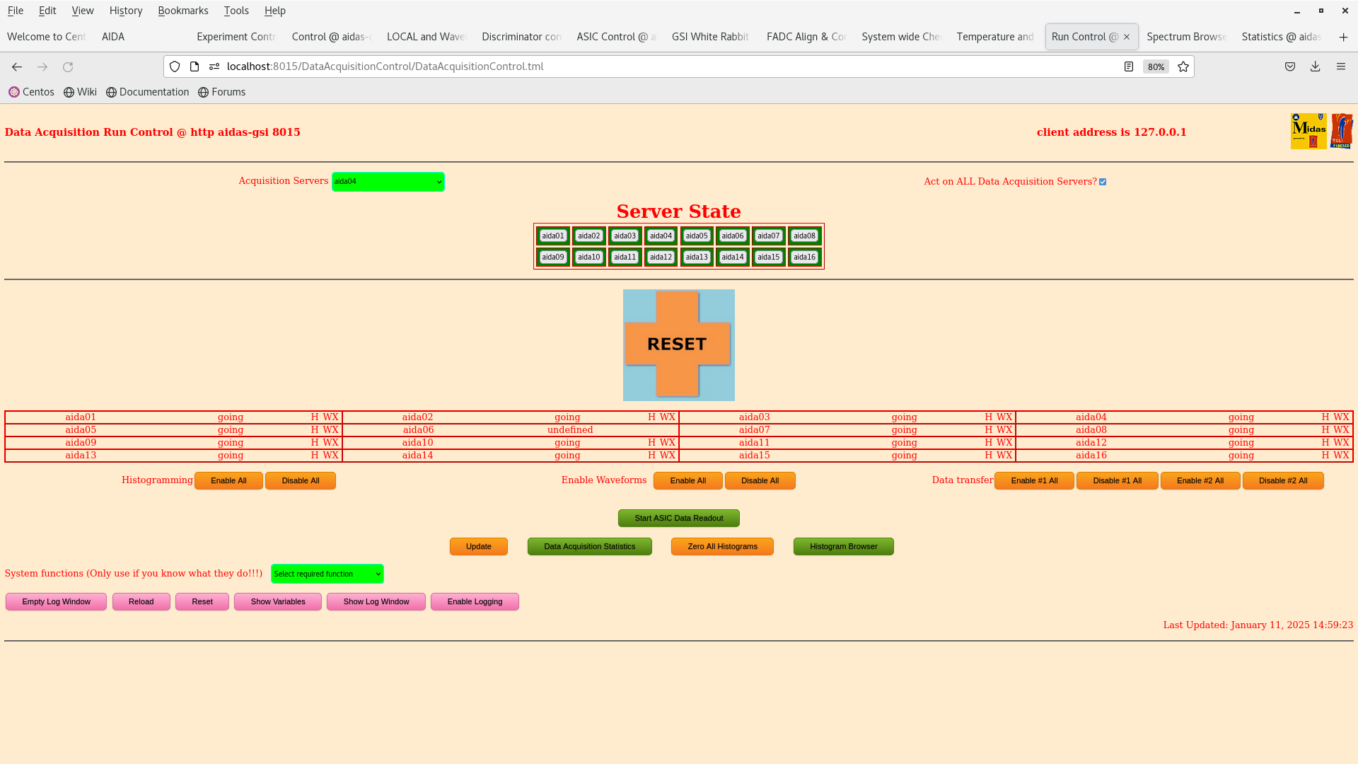Click the large orange RESET cross image

point(678,345)
